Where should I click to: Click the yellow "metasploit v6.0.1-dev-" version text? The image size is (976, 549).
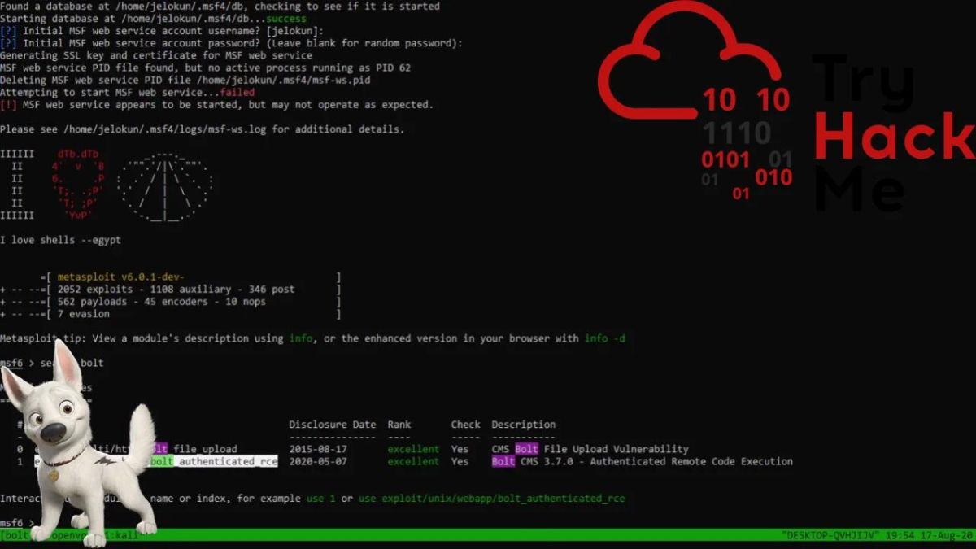[120, 277]
